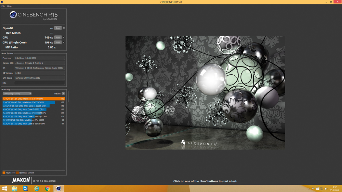Open the network status tray icon
This screenshot has height=192, width=342.
322,189
